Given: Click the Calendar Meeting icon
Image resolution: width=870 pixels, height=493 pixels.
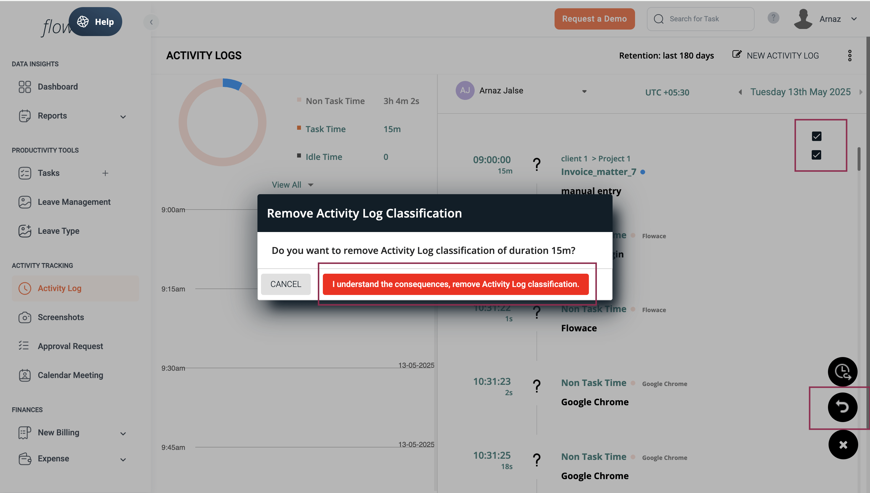Looking at the screenshot, I should [x=24, y=375].
